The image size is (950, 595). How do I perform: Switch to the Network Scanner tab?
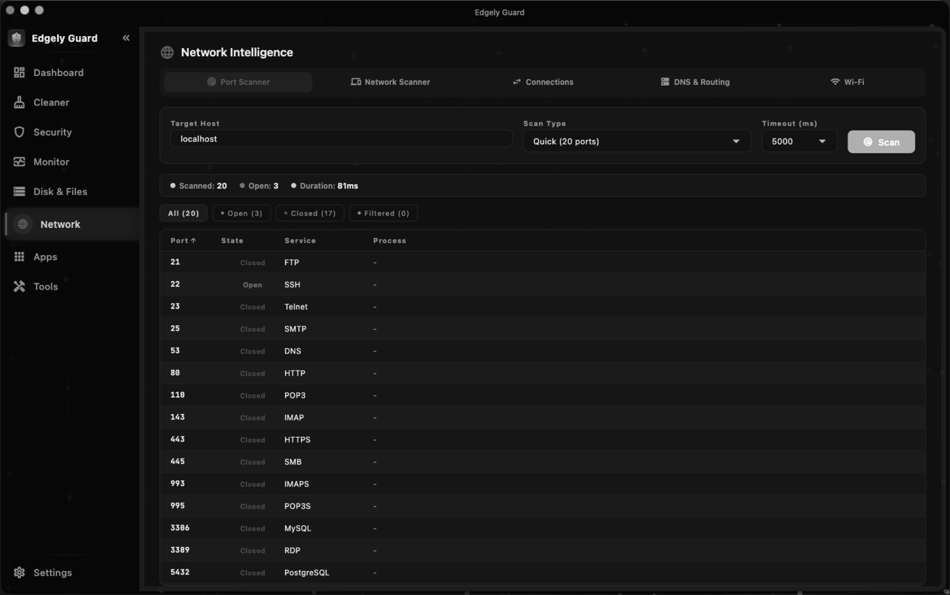tap(390, 82)
